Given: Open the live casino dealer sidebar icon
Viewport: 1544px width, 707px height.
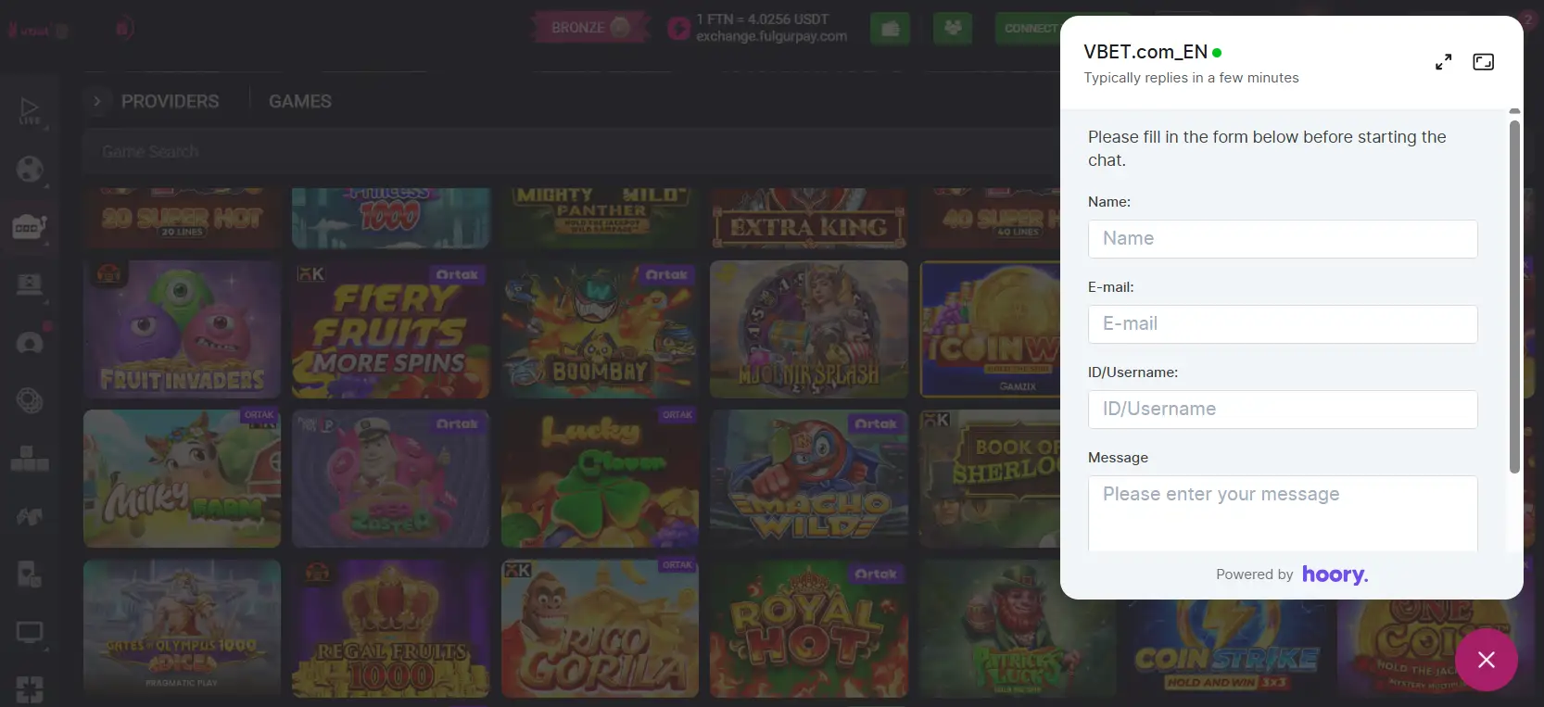Looking at the screenshot, I should 30,284.
